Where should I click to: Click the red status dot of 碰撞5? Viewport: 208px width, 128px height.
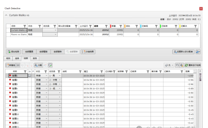(x=10, y=93)
